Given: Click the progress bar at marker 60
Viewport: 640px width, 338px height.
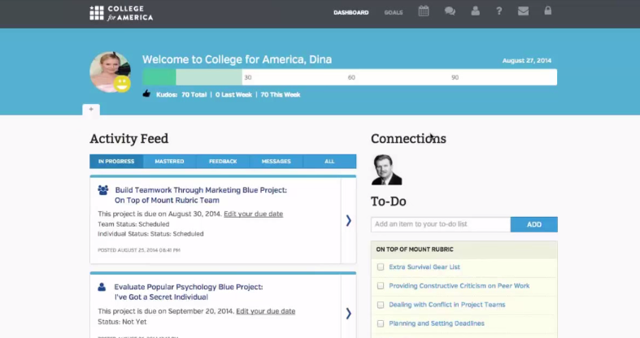Looking at the screenshot, I should pos(351,77).
